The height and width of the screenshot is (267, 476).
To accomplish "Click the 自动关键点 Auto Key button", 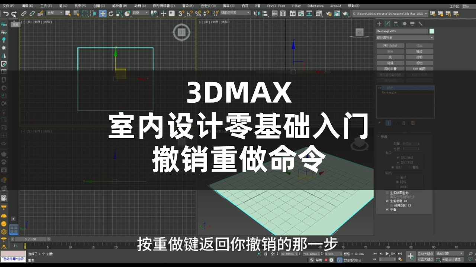I will click(425, 254).
